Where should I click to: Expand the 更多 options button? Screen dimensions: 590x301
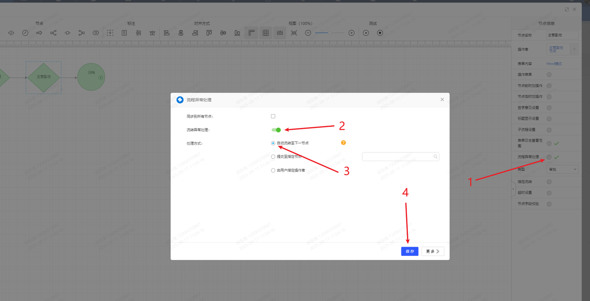[x=432, y=251]
